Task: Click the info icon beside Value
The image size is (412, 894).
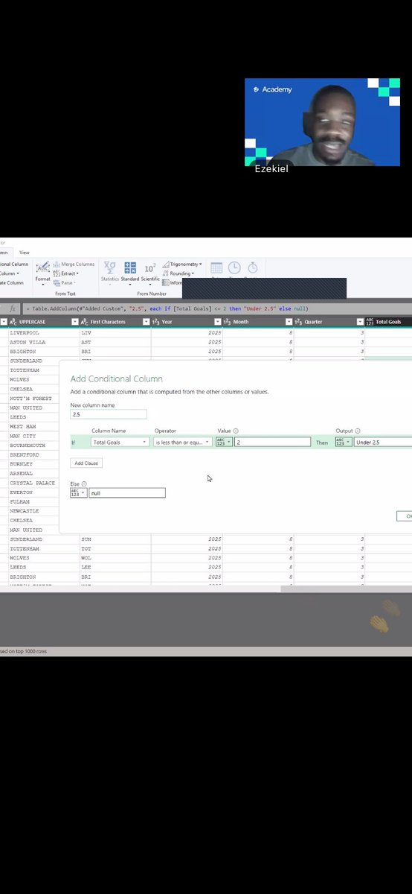Action: pyautogui.click(x=236, y=431)
